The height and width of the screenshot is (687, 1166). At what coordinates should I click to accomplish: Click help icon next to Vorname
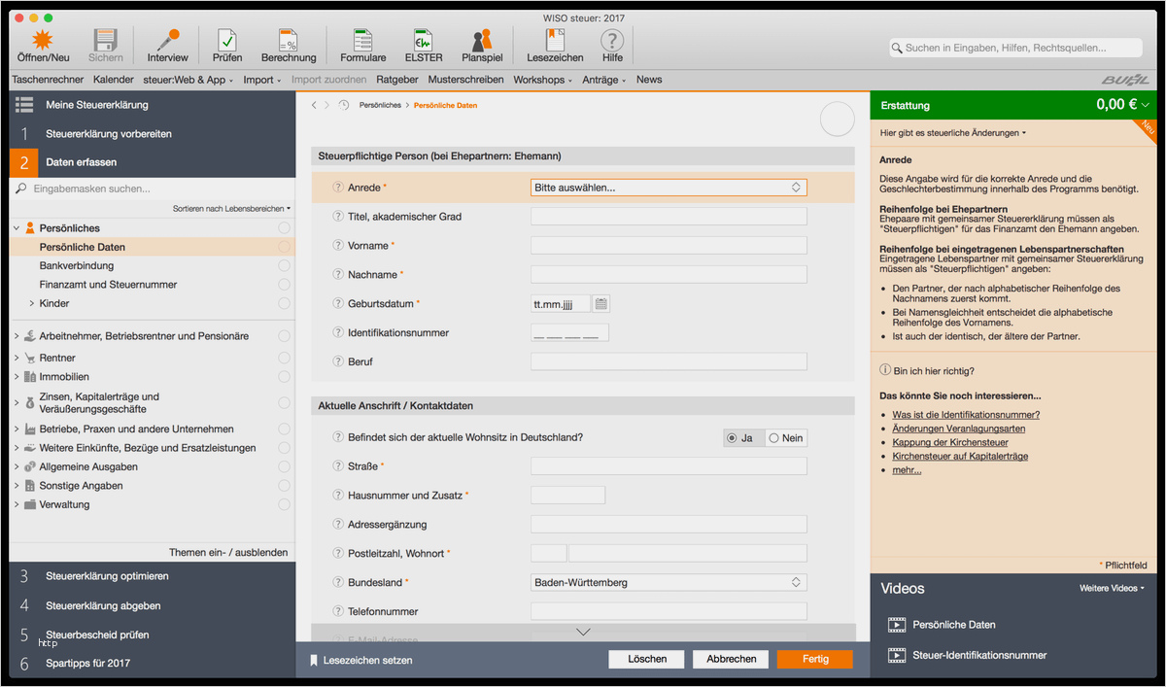point(338,246)
